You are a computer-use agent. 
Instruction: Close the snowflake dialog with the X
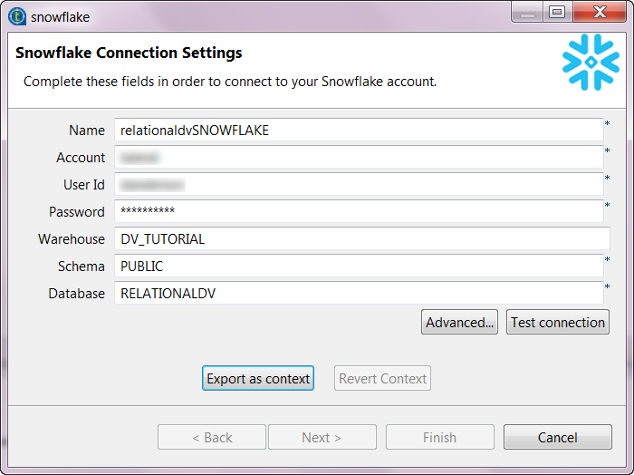[x=598, y=12]
